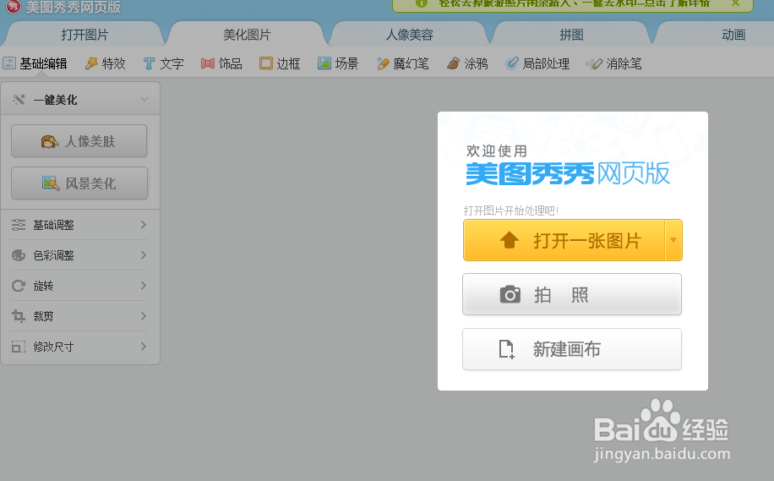The height and width of the screenshot is (481, 774).
Task: Switch to the 美化图片 tab
Action: 247,35
